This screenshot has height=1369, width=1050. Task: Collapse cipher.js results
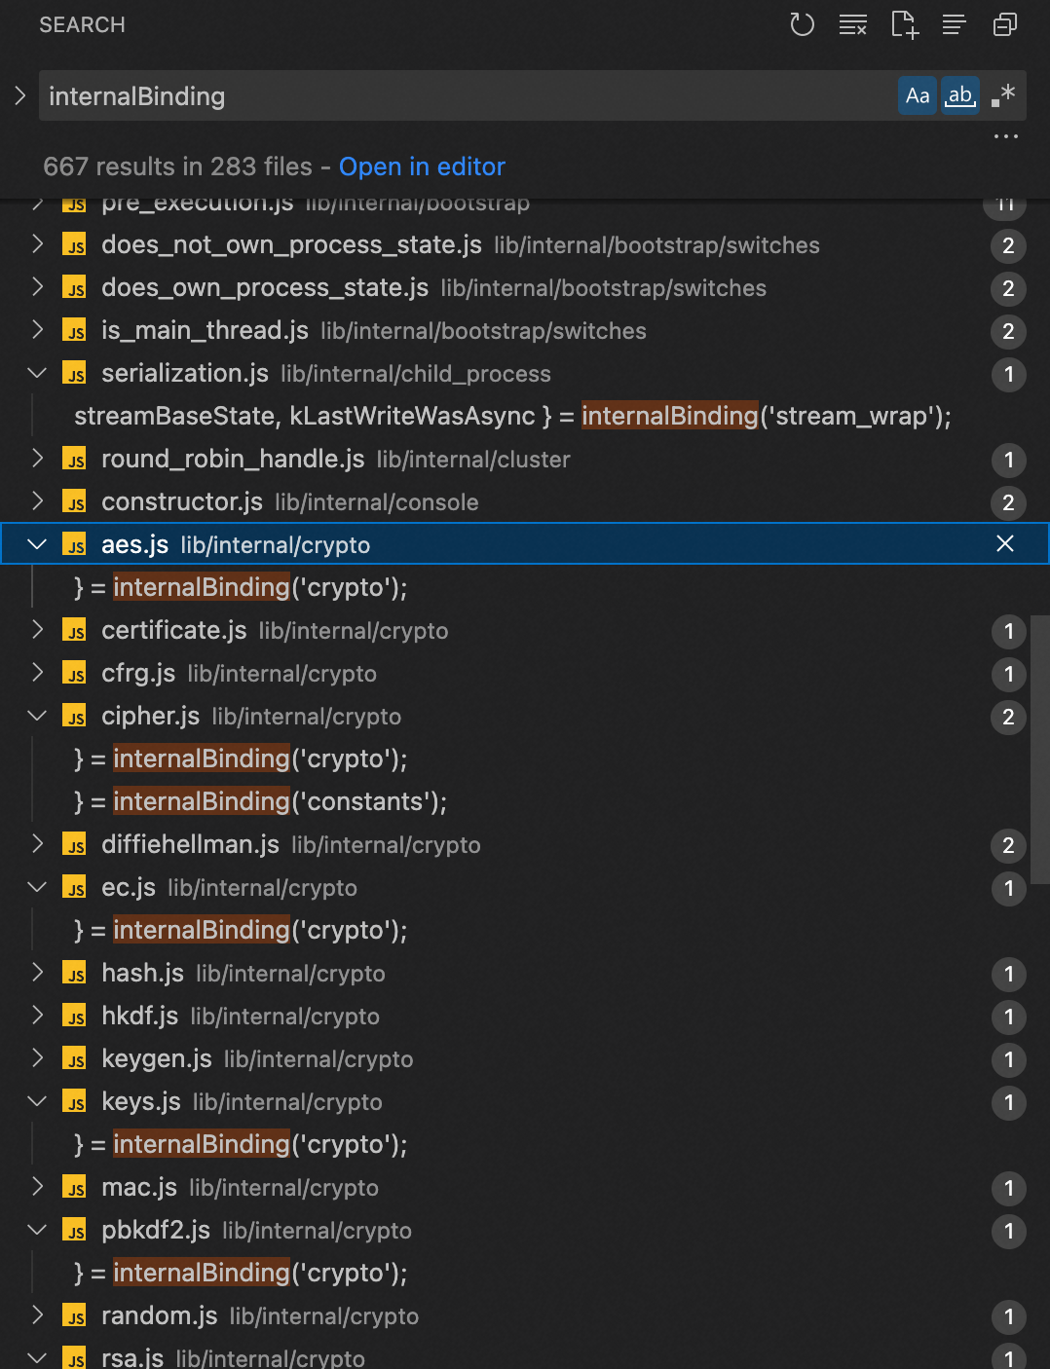tap(37, 716)
